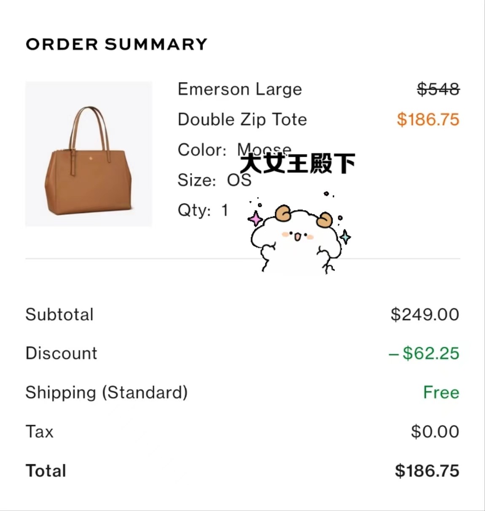Click the Shipping (Standard) label
The width and height of the screenshot is (485, 511).
(x=107, y=392)
